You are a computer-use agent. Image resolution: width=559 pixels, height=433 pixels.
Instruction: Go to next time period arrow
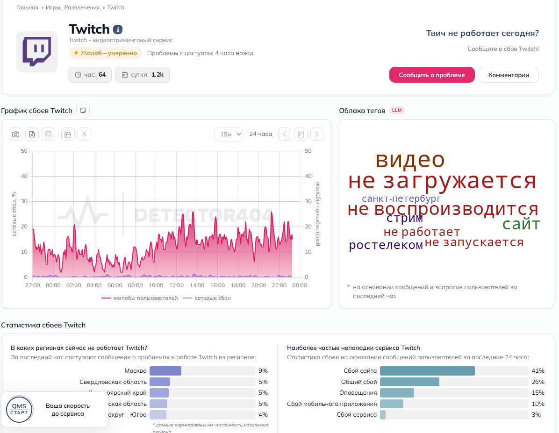pos(317,135)
